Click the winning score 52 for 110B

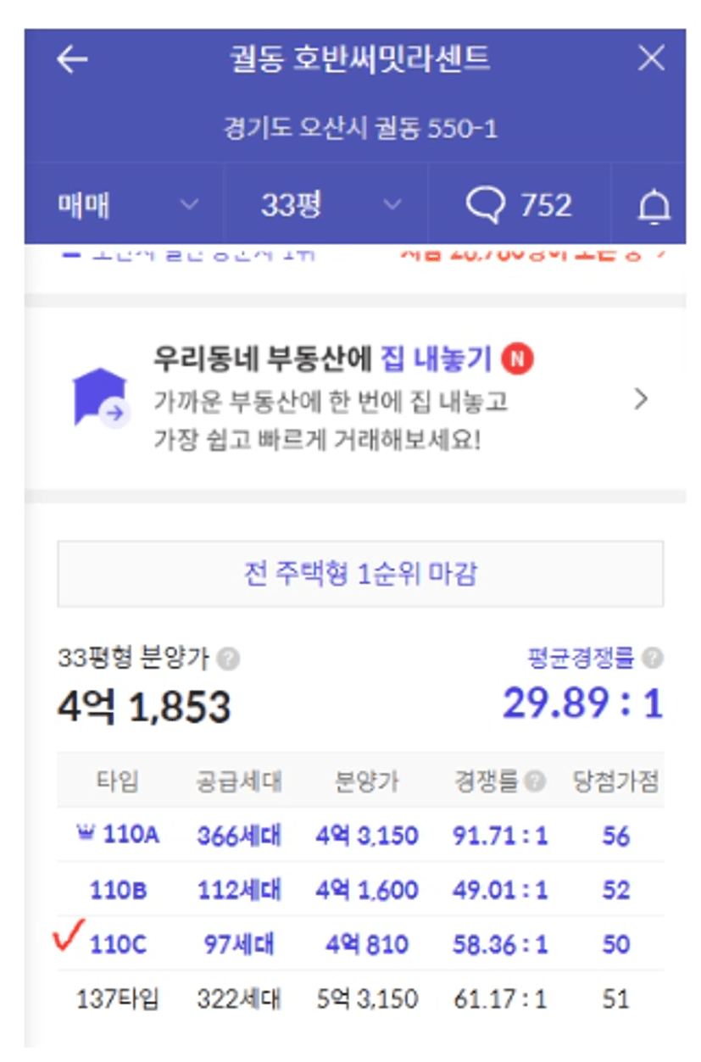[x=615, y=890]
